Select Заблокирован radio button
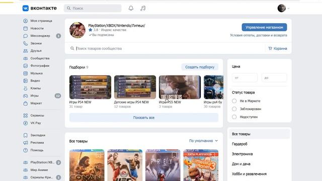Viewport: 322px width, 181px height. [x=234, y=109]
